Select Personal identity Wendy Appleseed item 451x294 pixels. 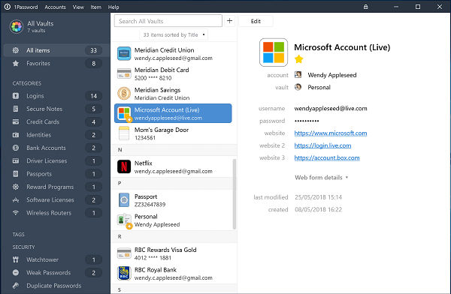(x=173, y=220)
